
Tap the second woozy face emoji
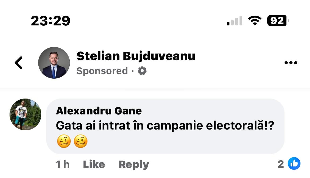click(81, 141)
